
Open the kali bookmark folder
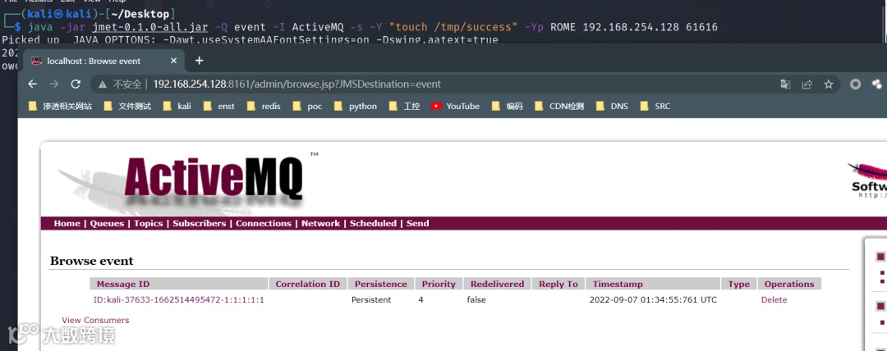(x=177, y=106)
